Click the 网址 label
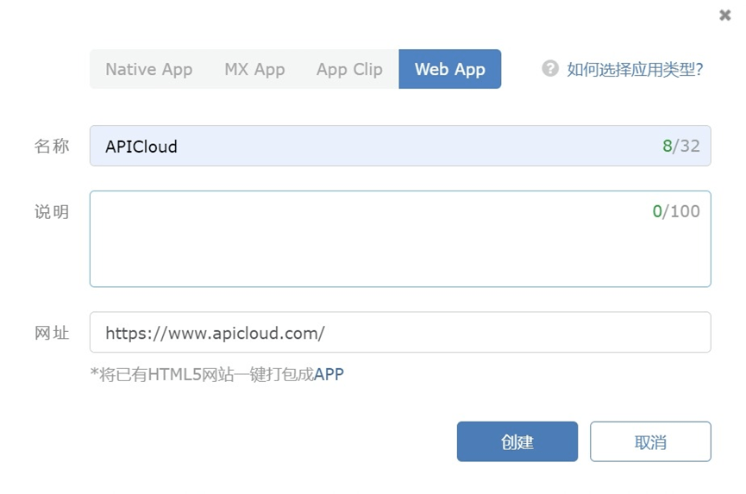Viewport: 746px width, 494px height. click(x=52, y=333)
